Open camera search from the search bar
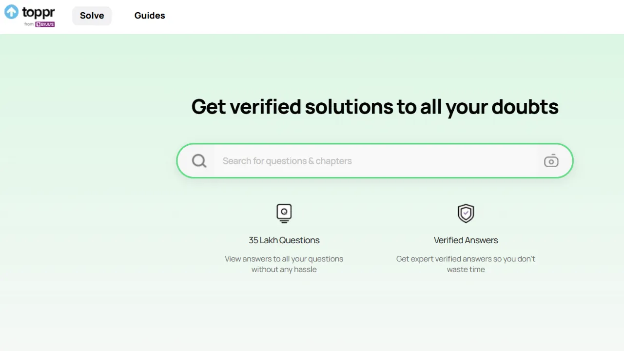The height and width of the screenshot is (351, 624). 551,161
